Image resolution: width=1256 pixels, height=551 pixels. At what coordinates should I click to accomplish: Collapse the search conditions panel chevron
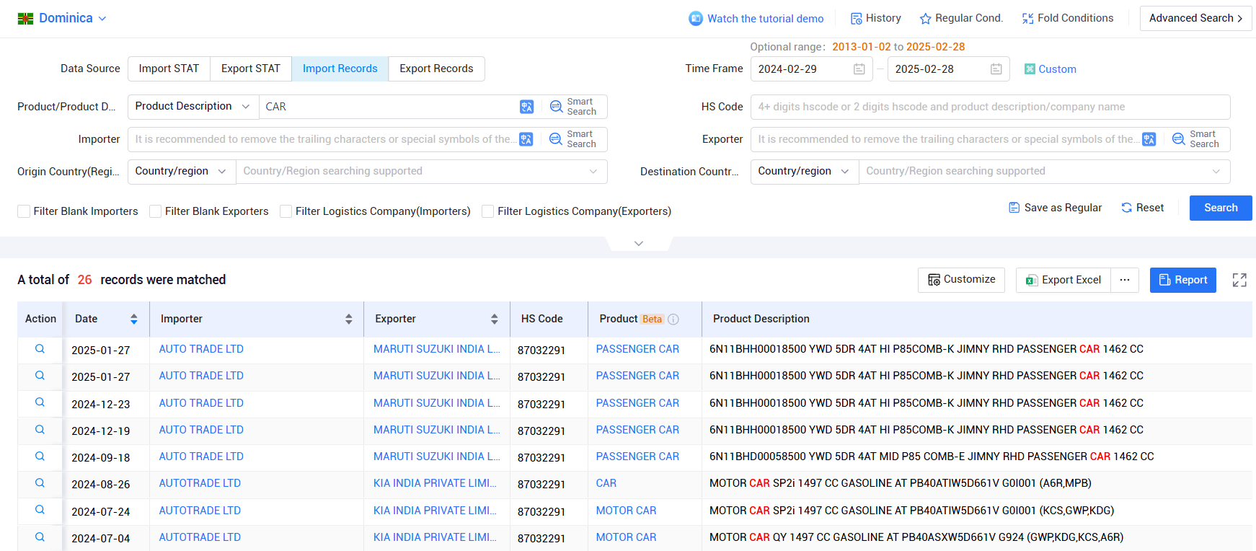(x=639, y=244)
